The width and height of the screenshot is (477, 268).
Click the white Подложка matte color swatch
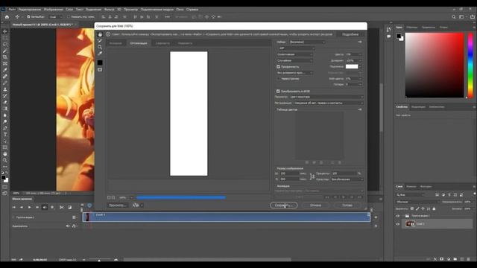pos(352,66)
